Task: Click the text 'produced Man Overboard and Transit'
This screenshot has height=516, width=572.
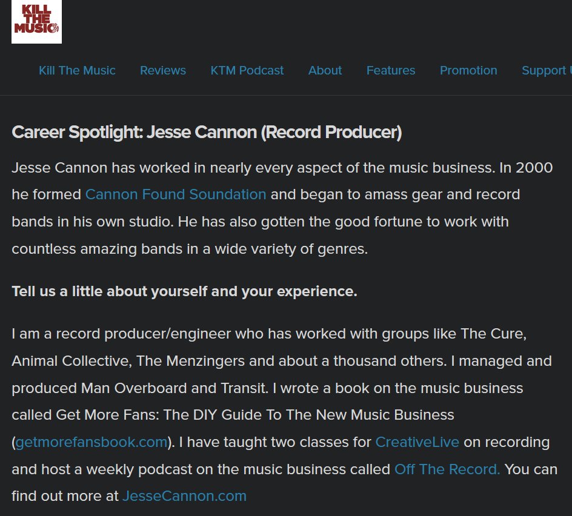Action: 140,388
